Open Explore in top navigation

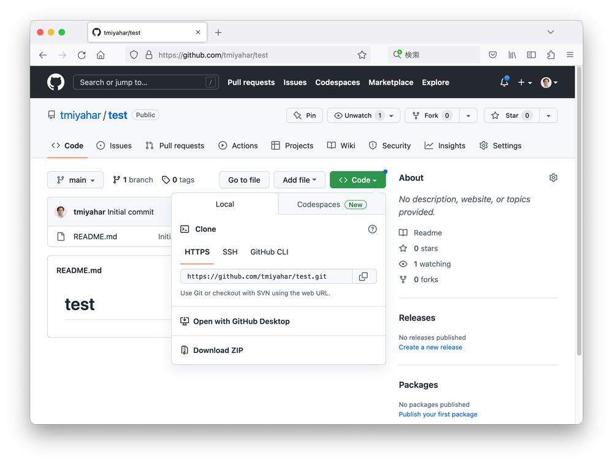435,83
